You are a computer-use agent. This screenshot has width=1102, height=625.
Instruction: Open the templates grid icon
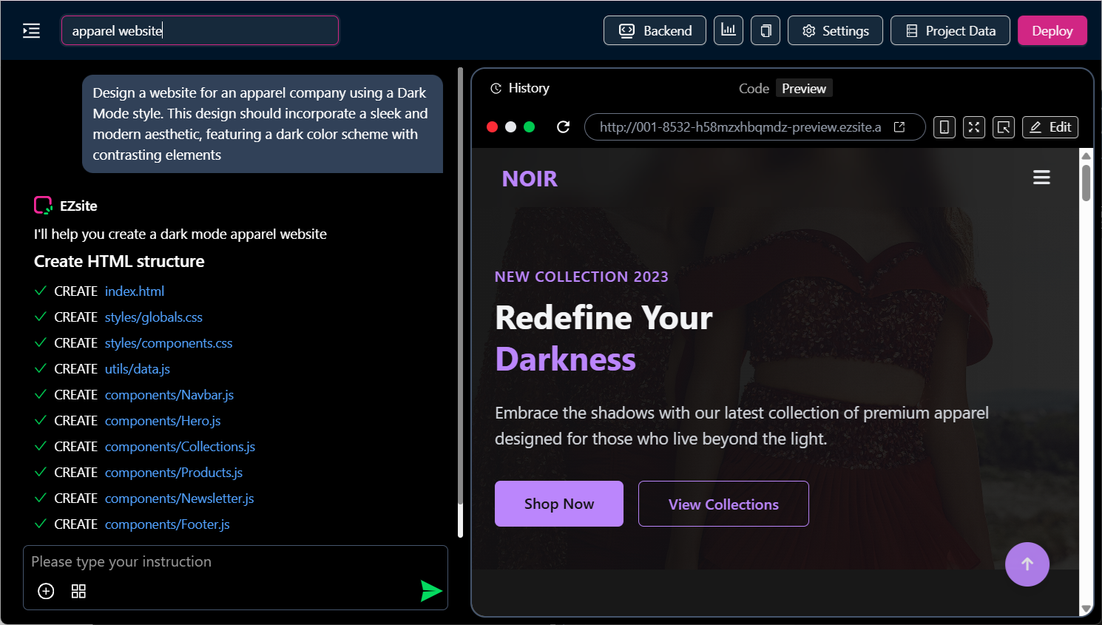pos(78,591)
